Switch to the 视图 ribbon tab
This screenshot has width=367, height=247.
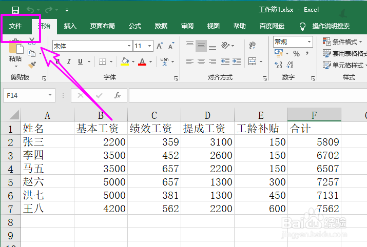(213, 26)
